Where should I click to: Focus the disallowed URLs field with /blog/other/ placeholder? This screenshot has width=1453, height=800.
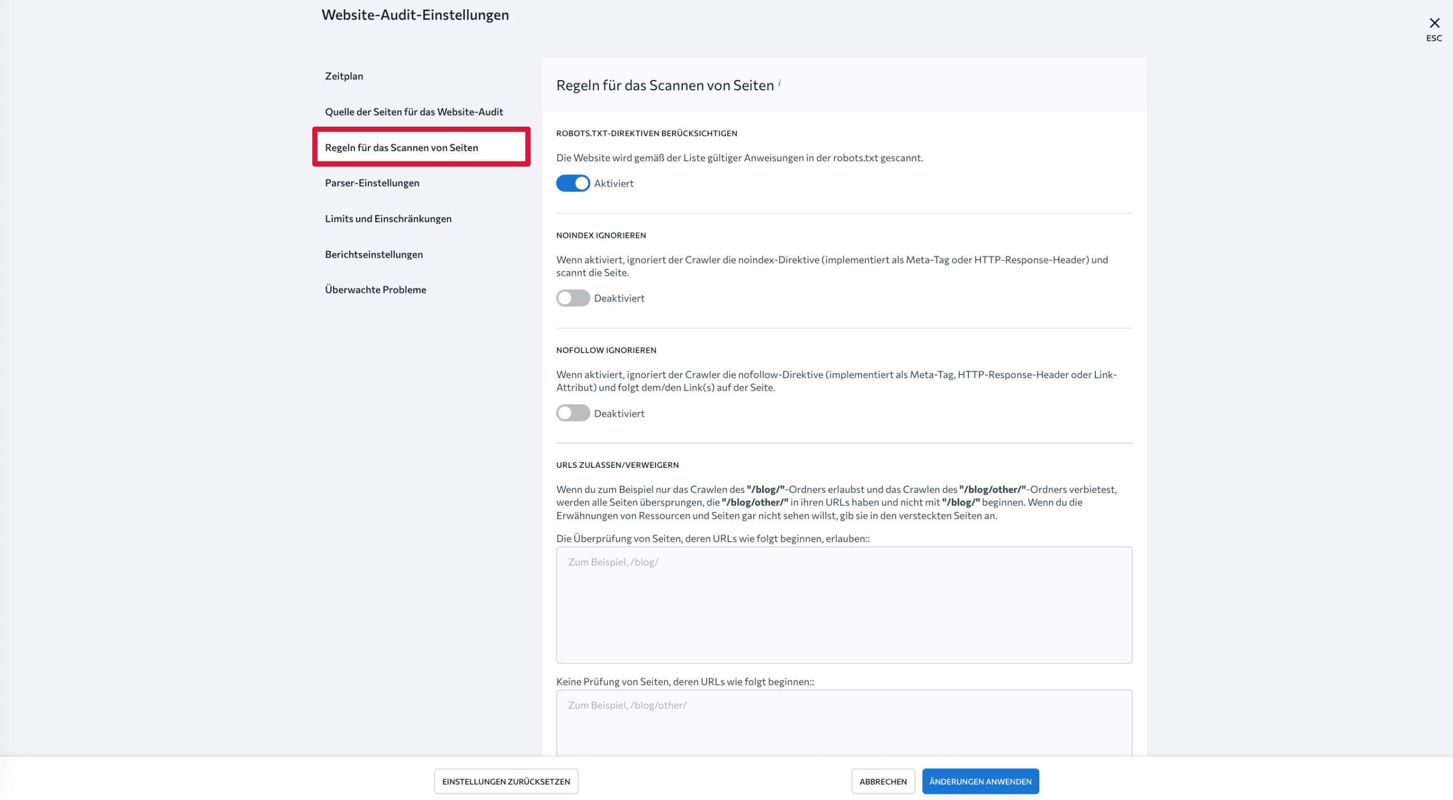coord(844,723)
